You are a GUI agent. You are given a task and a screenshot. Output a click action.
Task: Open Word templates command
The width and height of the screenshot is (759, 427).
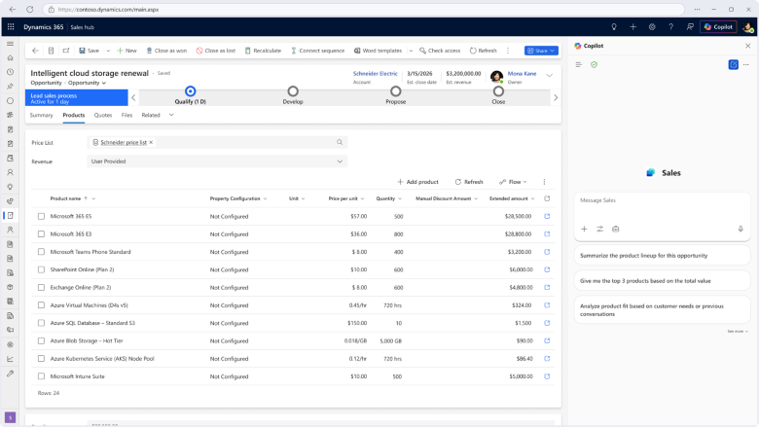[379, 51]
